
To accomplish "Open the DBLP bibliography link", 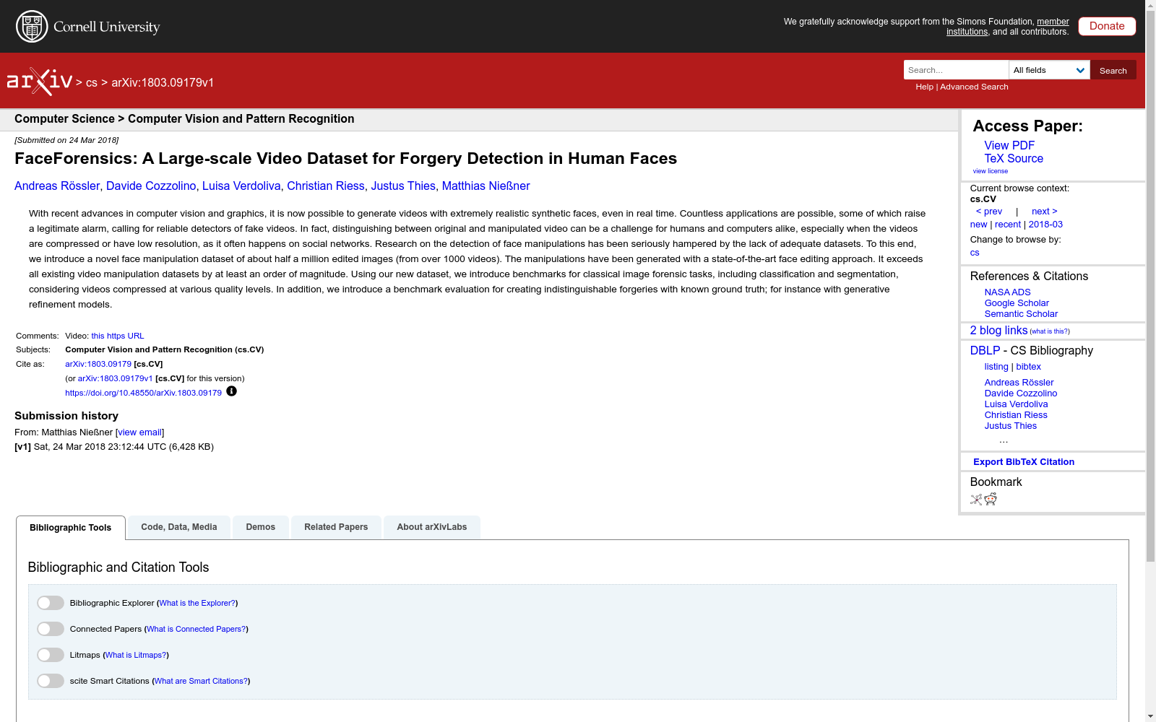I will (x=985, y=351).
